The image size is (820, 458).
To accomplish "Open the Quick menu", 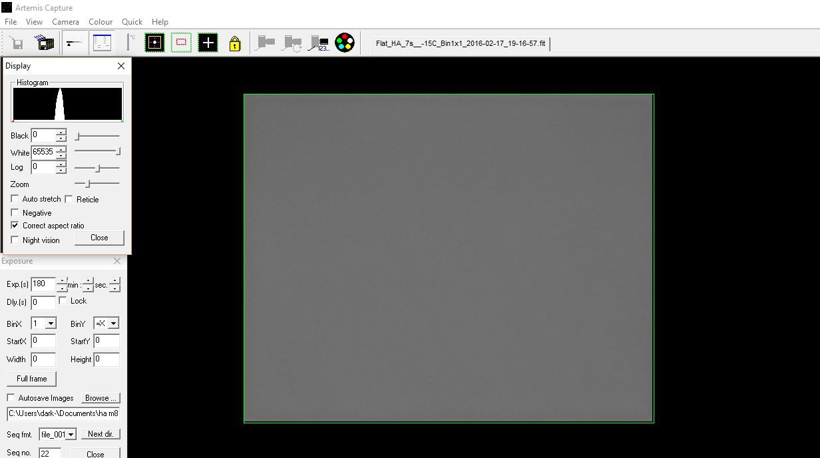I will click(x=132, y=22).
